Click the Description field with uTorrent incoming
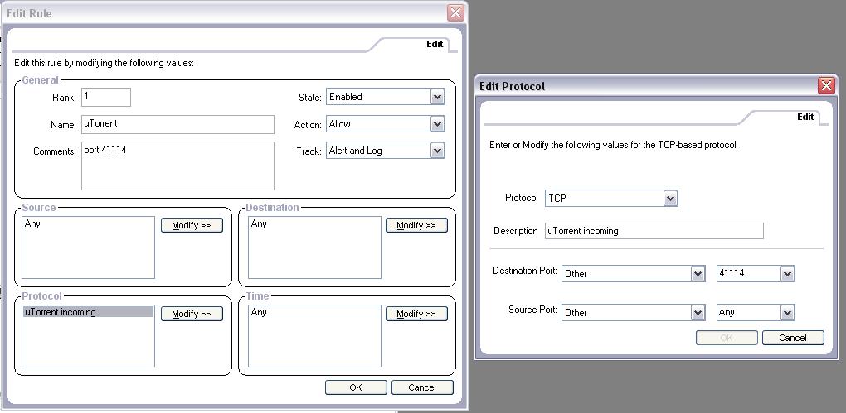 pyautogui.click(x=654, y=230)
